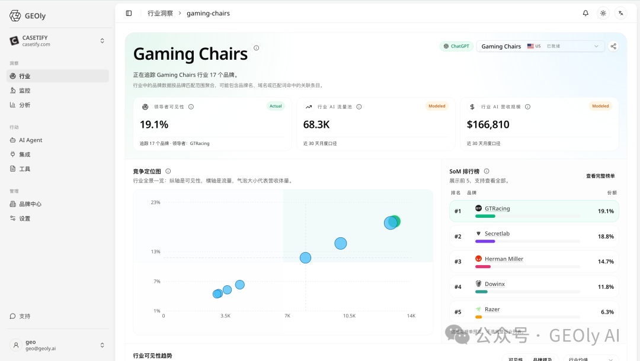Click the 支持 chat bubble icon
The width and height of the screenshot is (640, 361).
point(12,316)
